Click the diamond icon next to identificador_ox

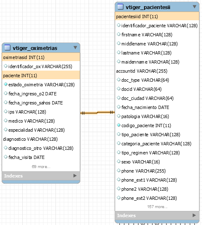click(x=5, y=66)
